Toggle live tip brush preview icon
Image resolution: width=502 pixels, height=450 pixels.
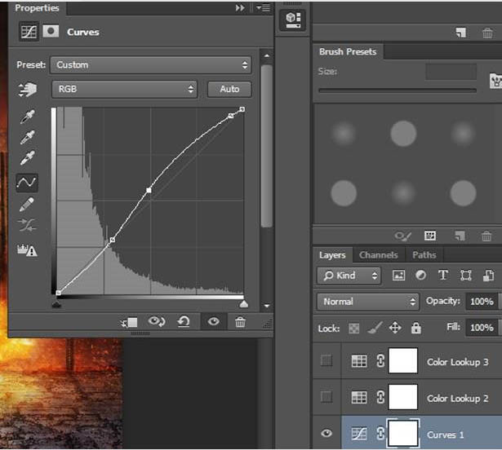point(403,236)
